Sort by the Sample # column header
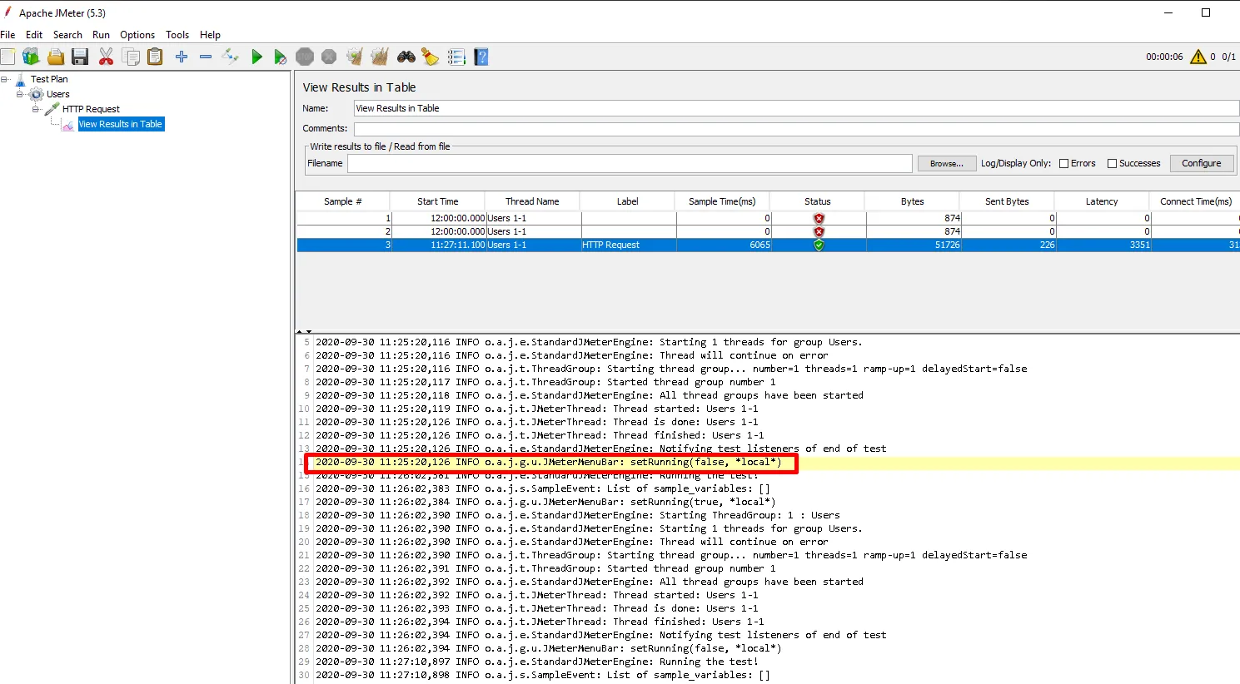 point(343,201)
